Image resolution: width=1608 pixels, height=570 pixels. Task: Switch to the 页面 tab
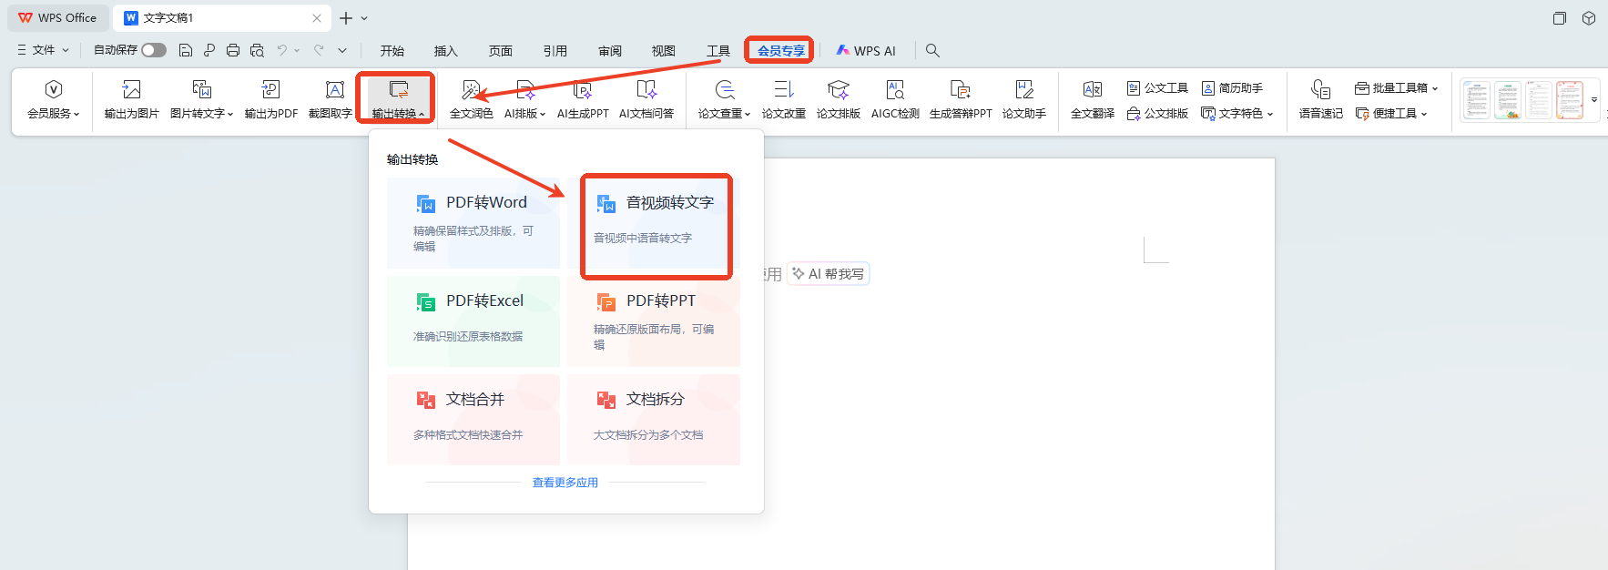(501, 51)
